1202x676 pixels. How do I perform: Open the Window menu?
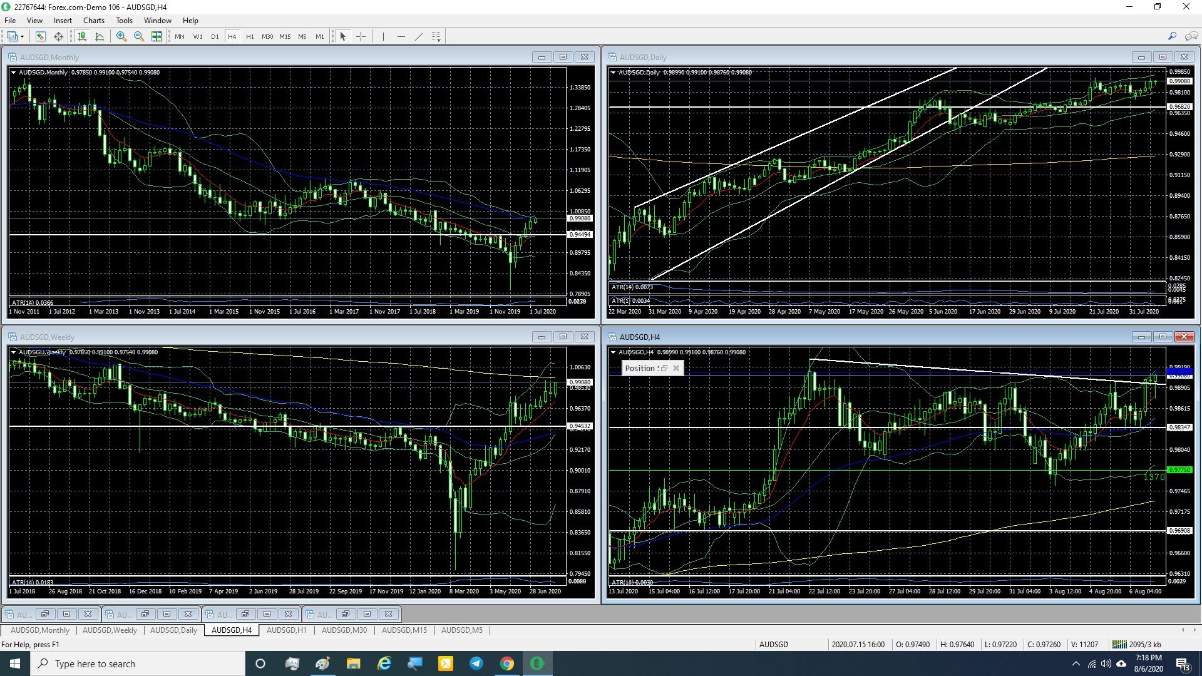point(158,21)
